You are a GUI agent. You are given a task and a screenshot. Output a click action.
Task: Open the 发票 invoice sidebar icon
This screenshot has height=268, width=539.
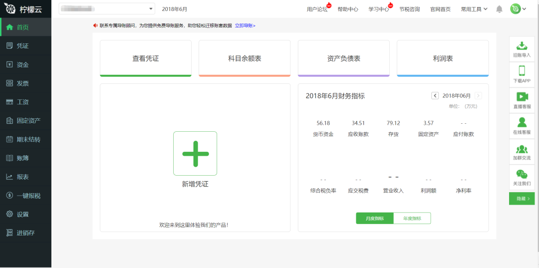point(9,83)
